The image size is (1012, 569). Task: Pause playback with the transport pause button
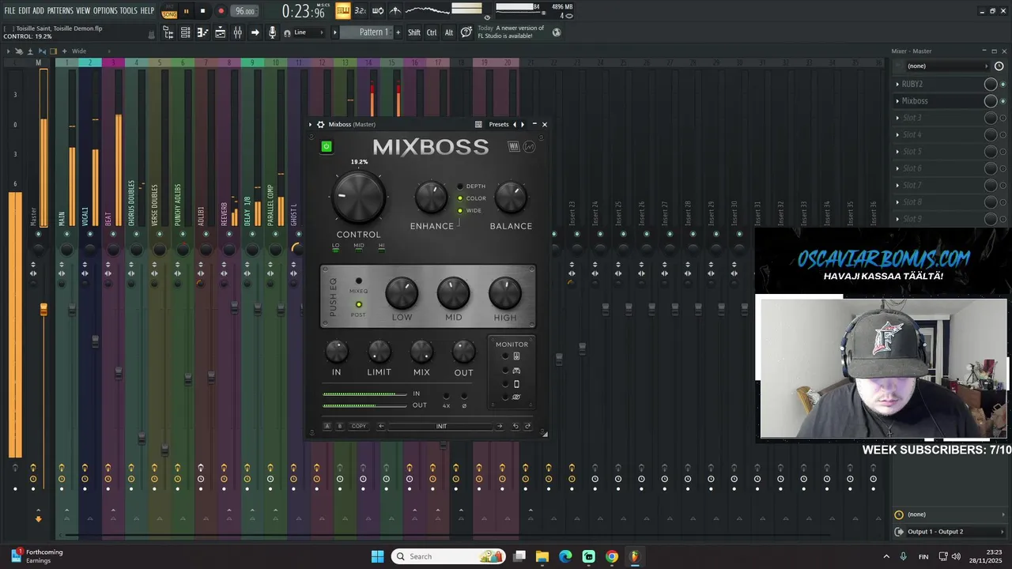(x=187, y=11)
